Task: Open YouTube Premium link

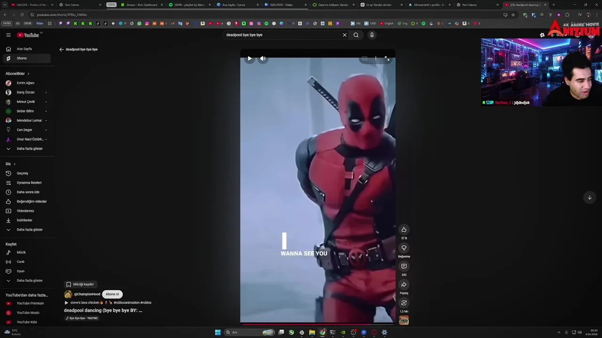Action: tap(26, 303)
